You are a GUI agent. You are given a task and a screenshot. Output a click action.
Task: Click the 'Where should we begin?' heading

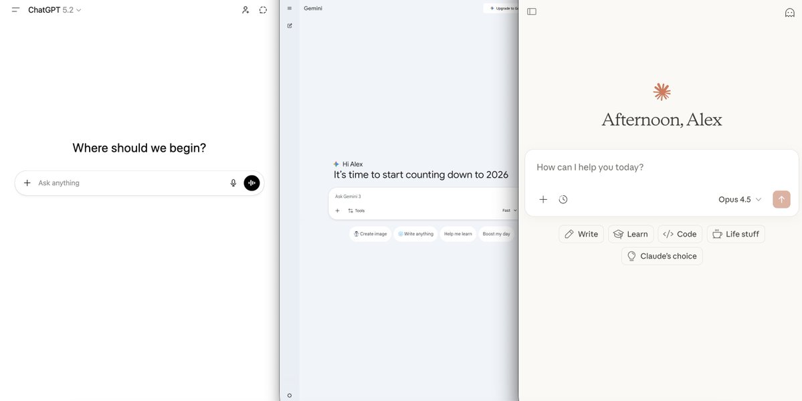click(139, 148)
